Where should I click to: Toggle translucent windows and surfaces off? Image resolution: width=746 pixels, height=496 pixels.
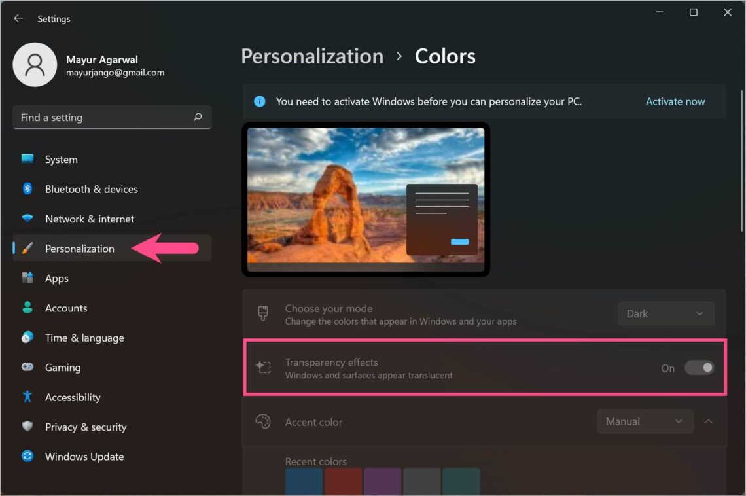click(x=700, y=368)
